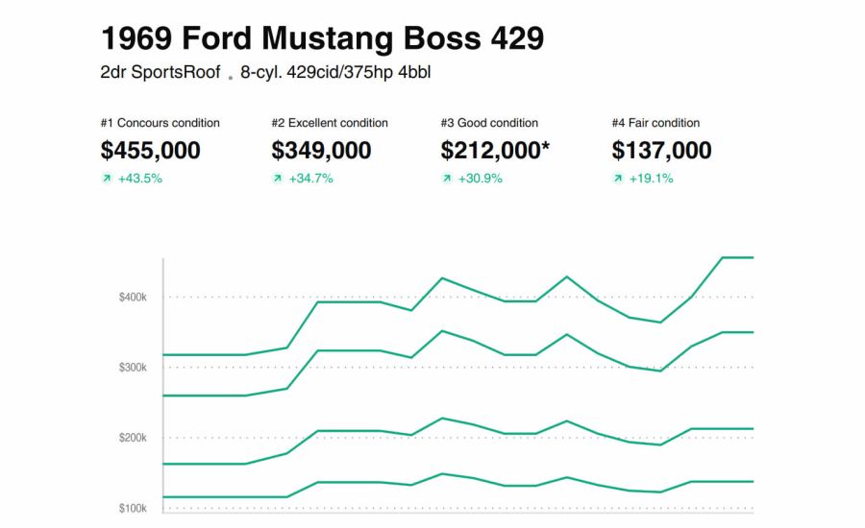Click the $455,000 Concours value
Viewport: 865px width, 528px height.
coord(151,151)
